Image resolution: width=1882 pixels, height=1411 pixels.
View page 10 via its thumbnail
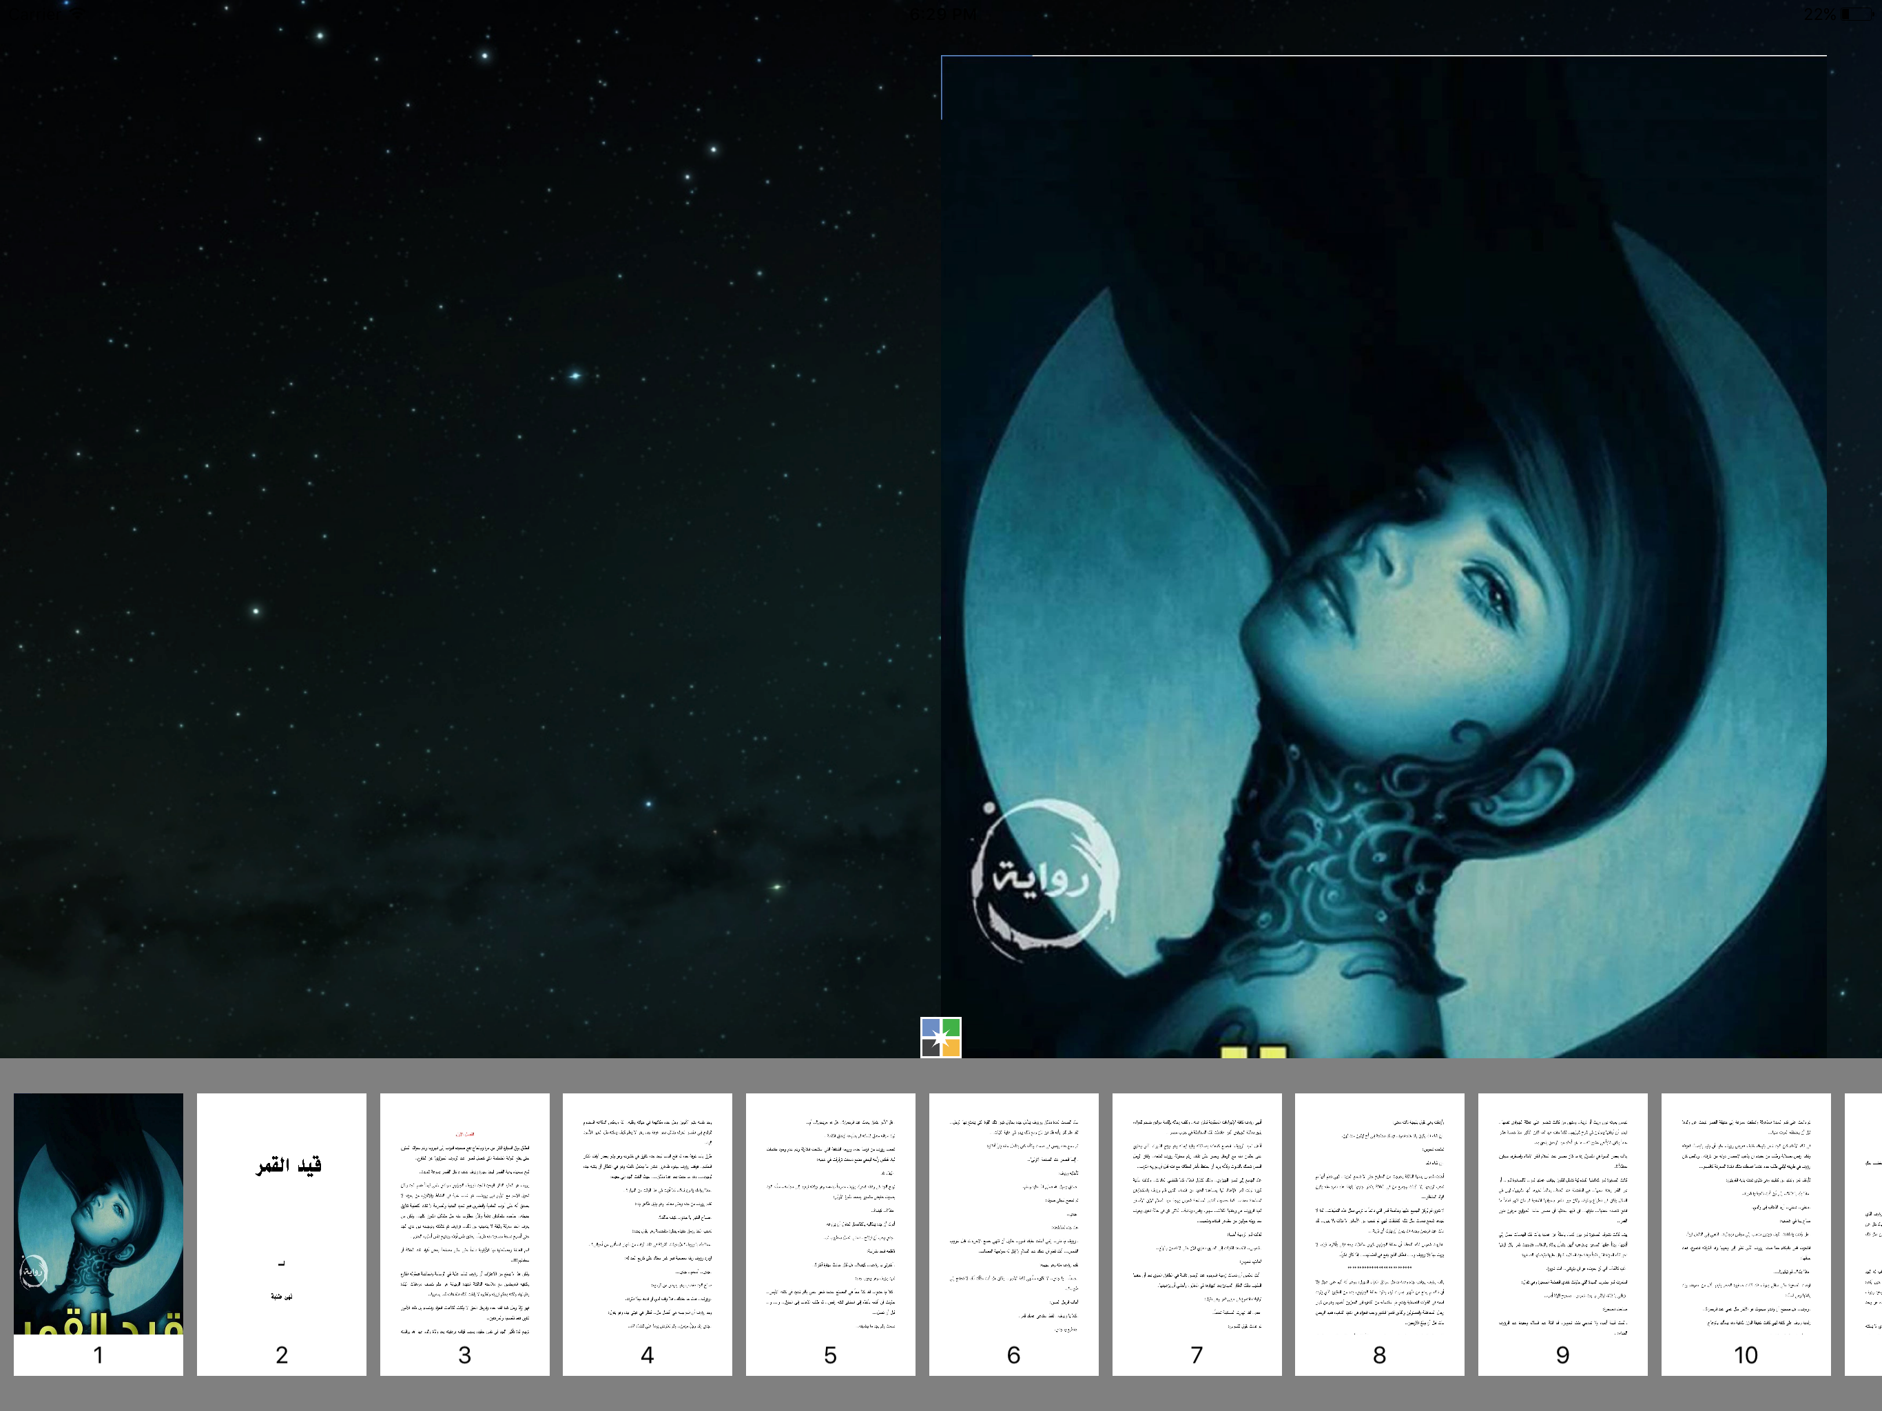(1746, 1234)
